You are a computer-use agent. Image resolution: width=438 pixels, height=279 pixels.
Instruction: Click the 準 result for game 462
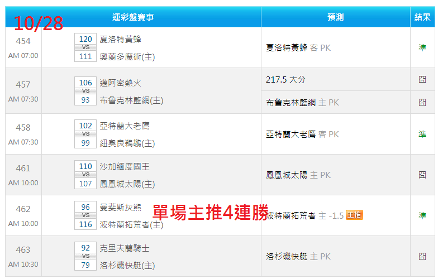[422, 215]
